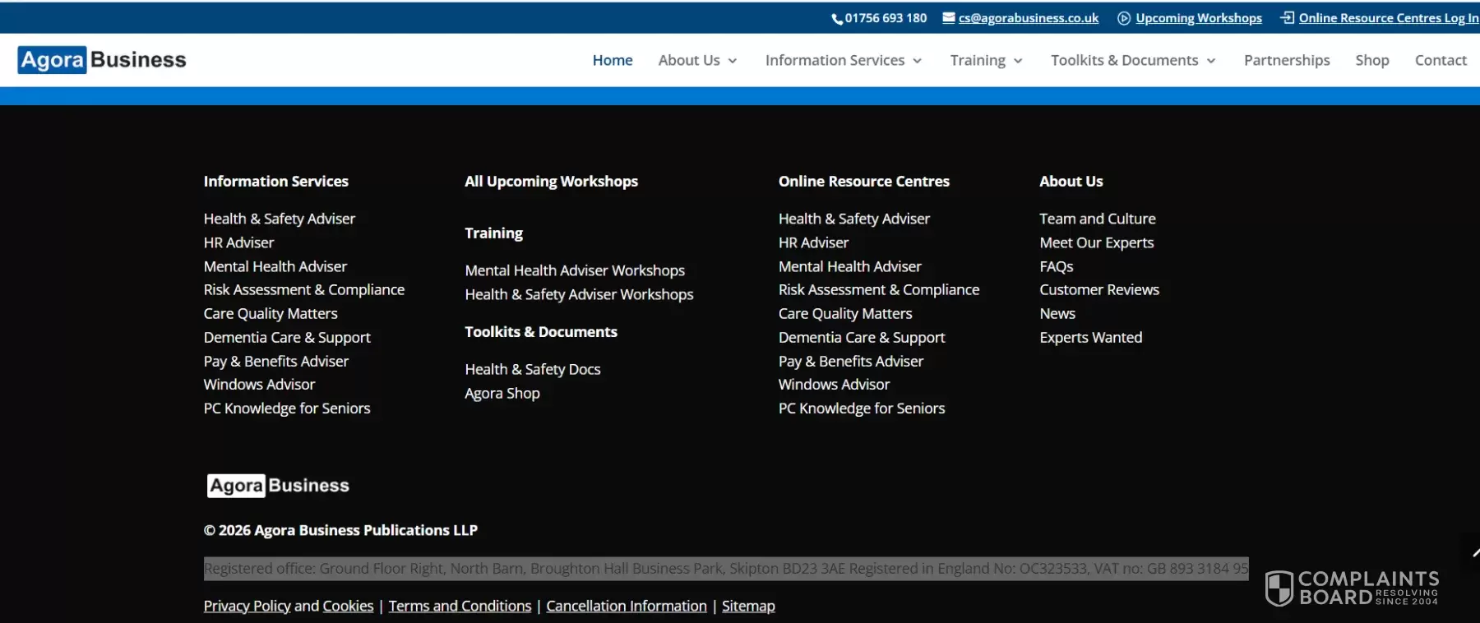This screenshot has width=1480, height=623.
Task: Click the envelope email icon in top bar
Action: [x=948, y=18]
